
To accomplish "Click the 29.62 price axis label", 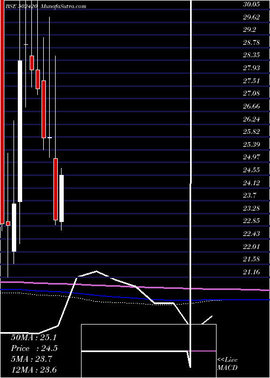I will [251, 17].
